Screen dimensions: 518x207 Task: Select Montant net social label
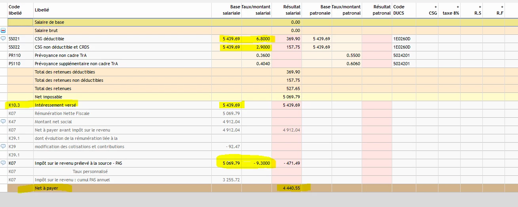[x=53, y=122]
